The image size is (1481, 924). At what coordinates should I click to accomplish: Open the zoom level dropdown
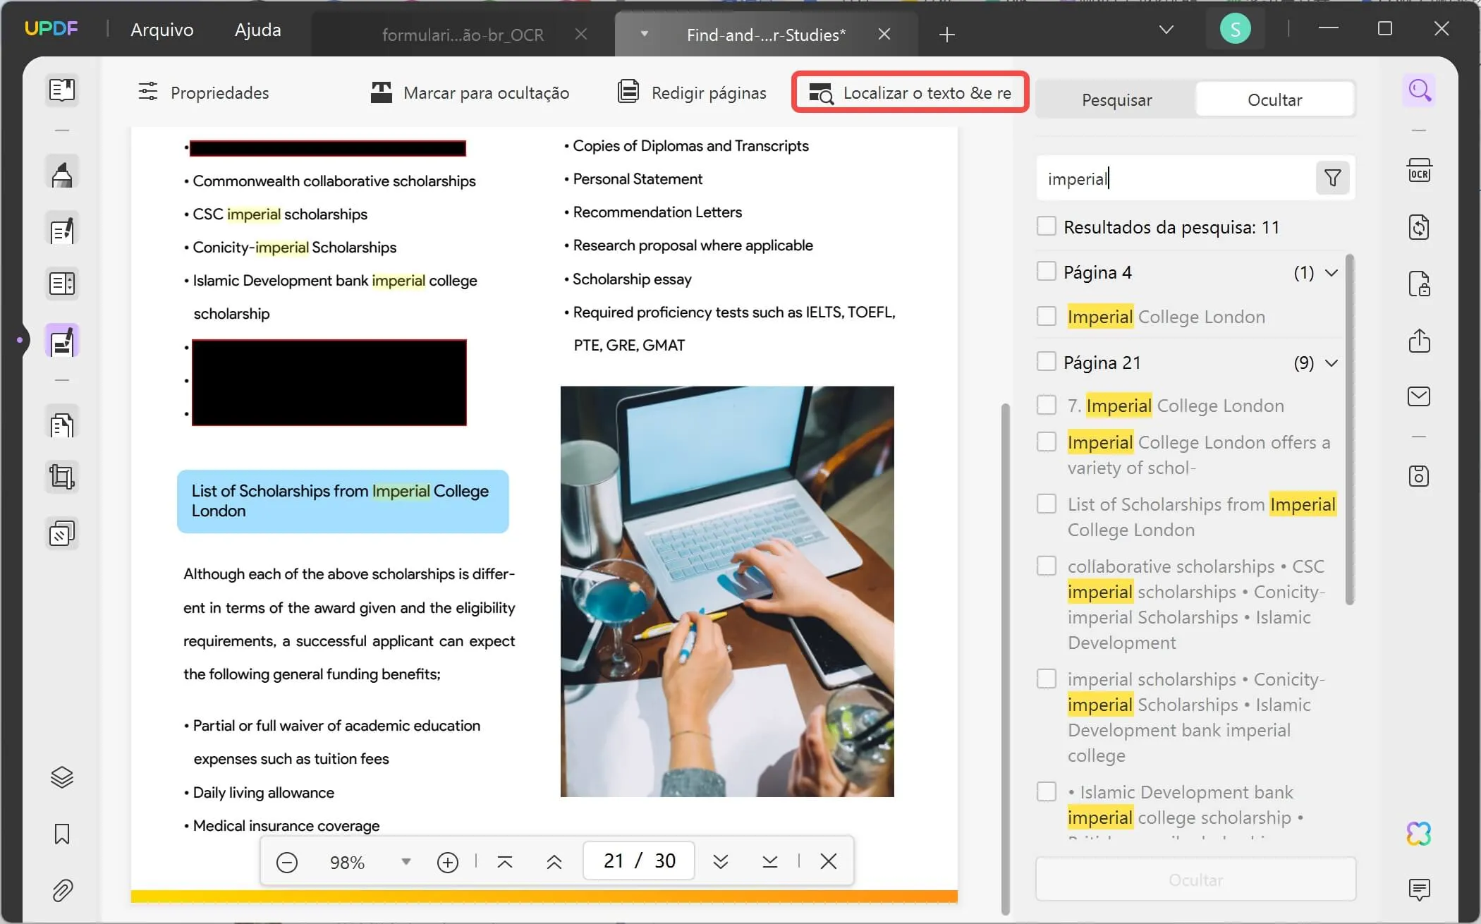(x=406, y=861)
